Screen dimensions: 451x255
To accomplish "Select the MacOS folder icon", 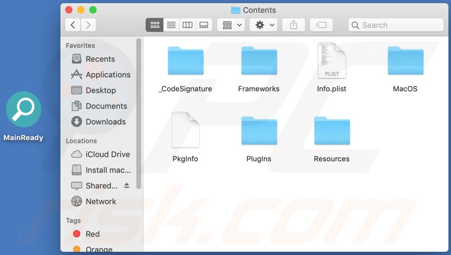I will pyautogui.click(x=405, y=61).
